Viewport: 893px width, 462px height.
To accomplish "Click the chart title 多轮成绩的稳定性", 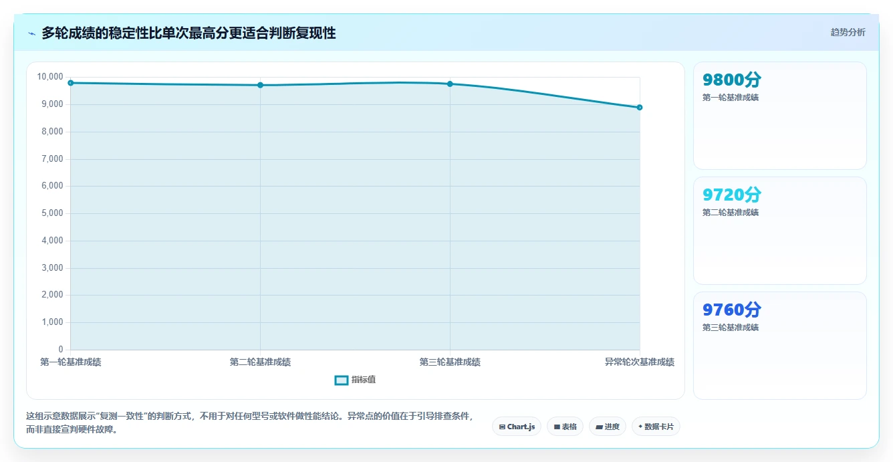I will point(95,33).
